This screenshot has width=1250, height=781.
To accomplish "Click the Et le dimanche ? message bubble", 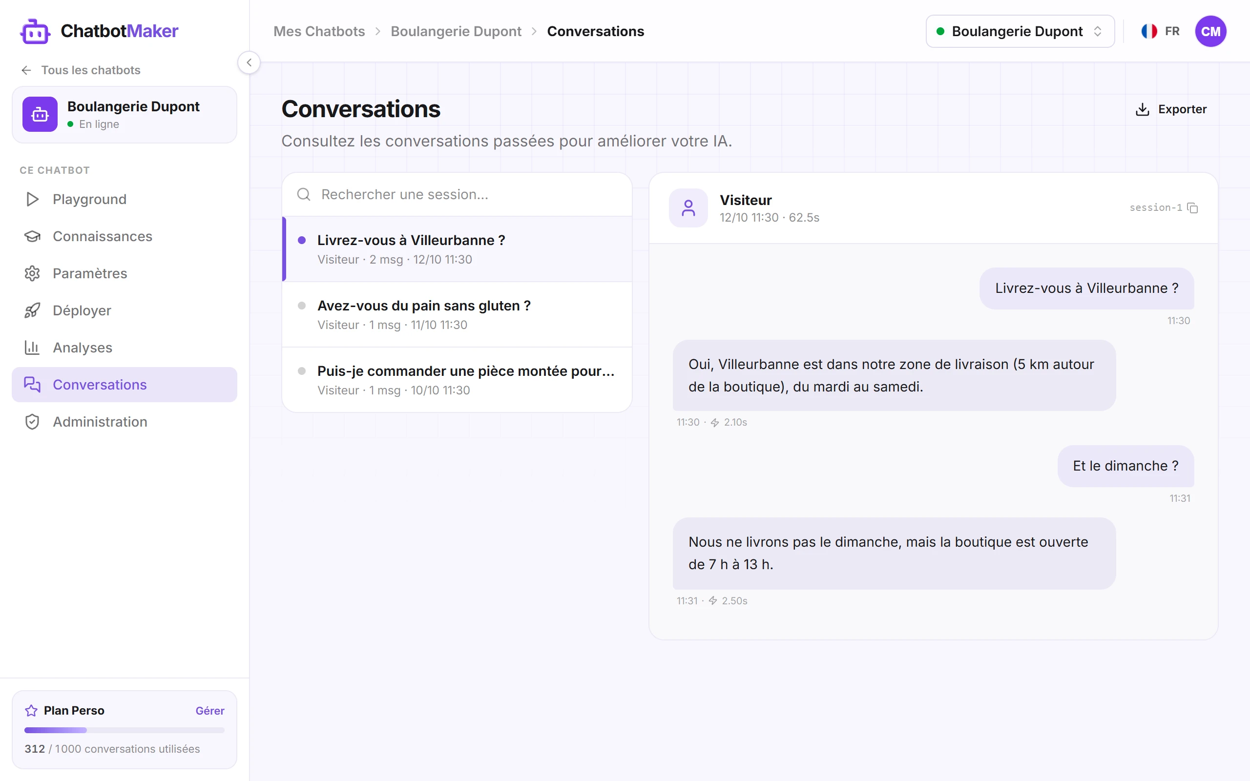I will coord(1125,466).
